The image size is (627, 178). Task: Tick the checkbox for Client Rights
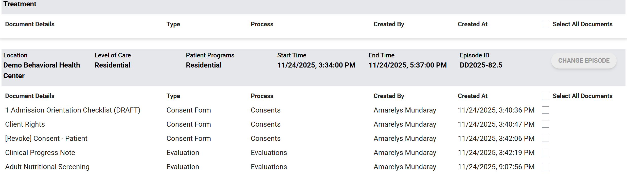click(x=545, y=124)
